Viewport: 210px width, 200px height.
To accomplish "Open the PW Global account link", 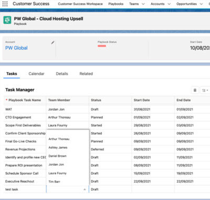I will [16, 48].
